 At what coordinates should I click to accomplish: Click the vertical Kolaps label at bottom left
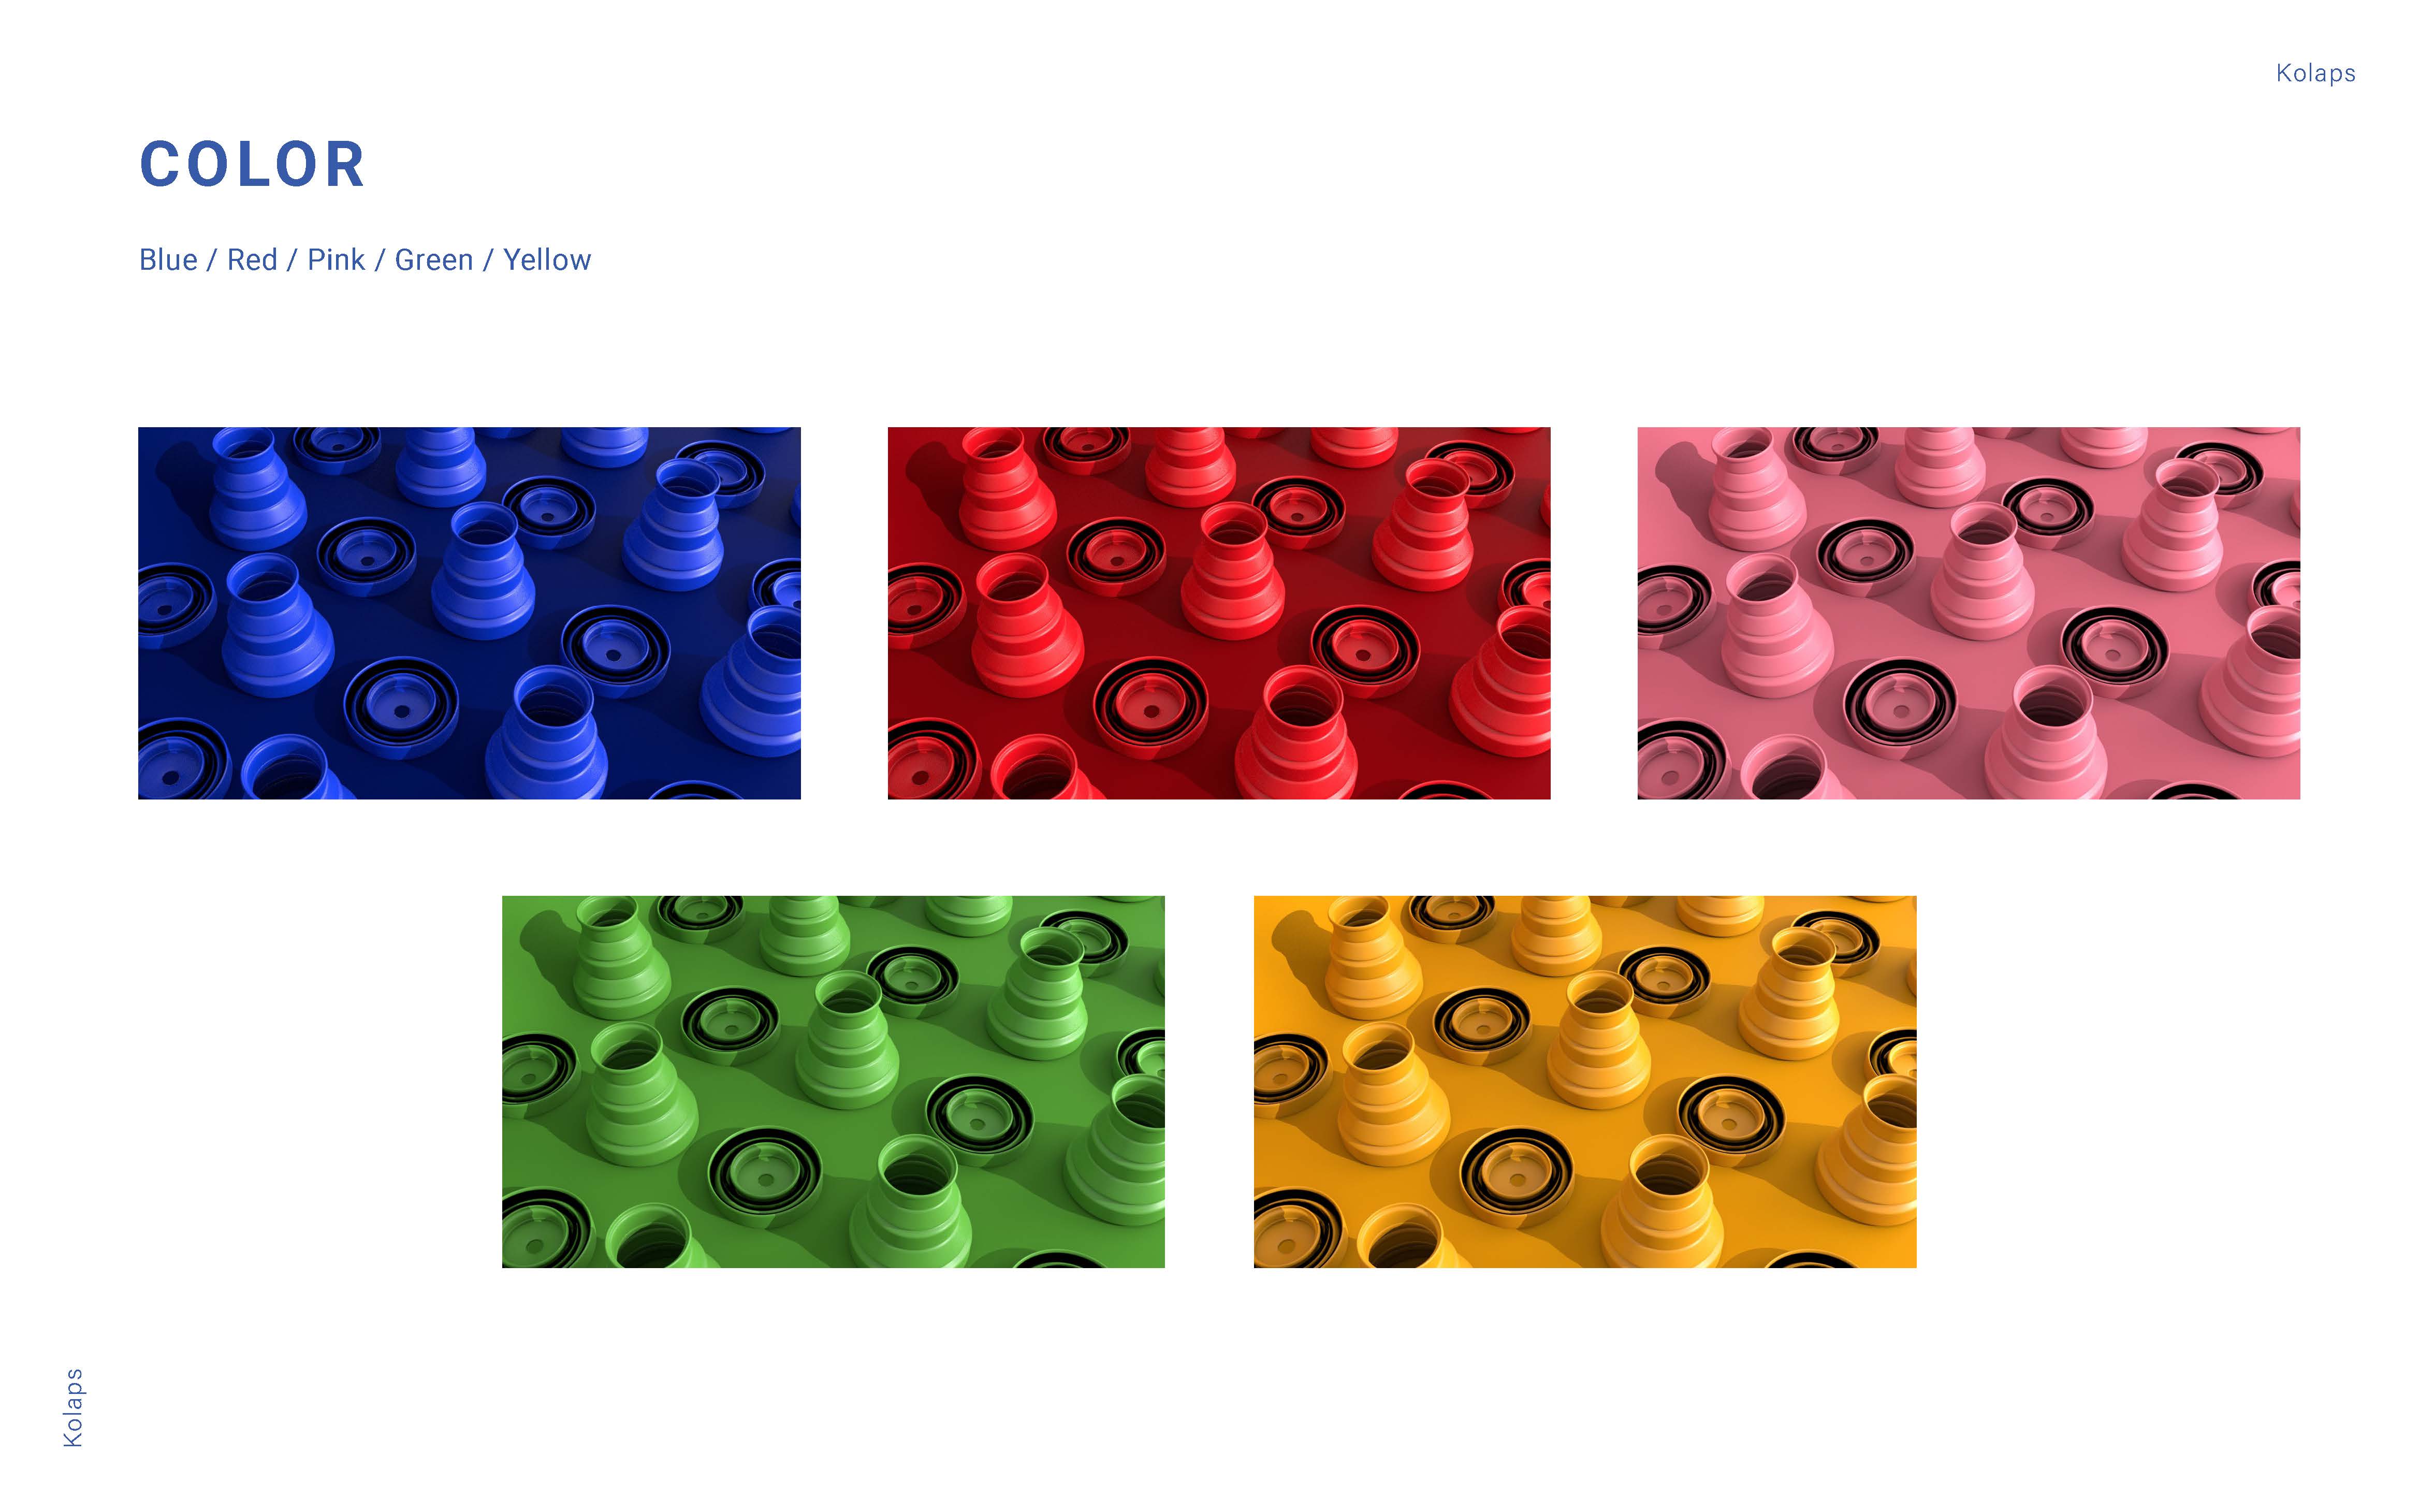coord(73,1407)
